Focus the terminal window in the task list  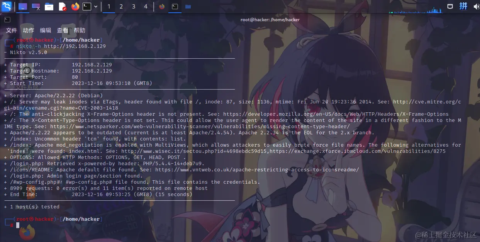coord(175,7)
